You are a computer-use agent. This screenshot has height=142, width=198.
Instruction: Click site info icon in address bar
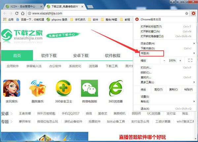point(29,13)
